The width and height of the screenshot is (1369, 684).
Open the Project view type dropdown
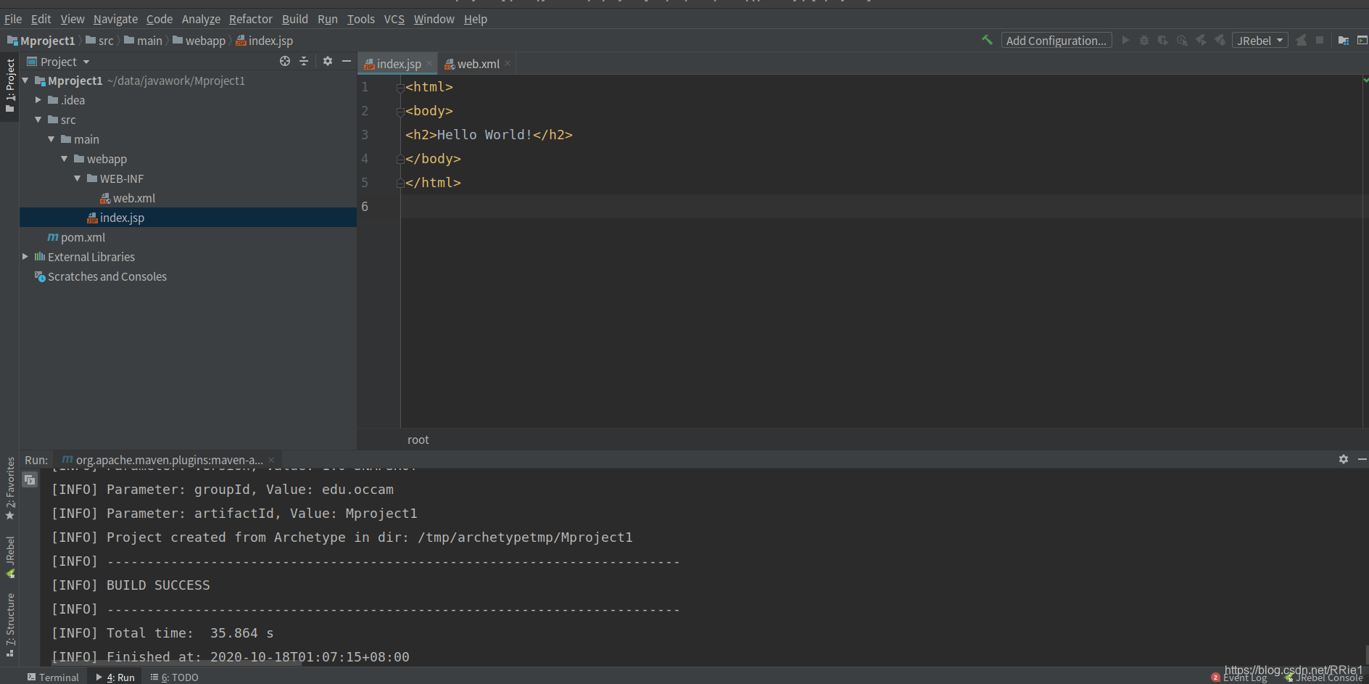58,62
